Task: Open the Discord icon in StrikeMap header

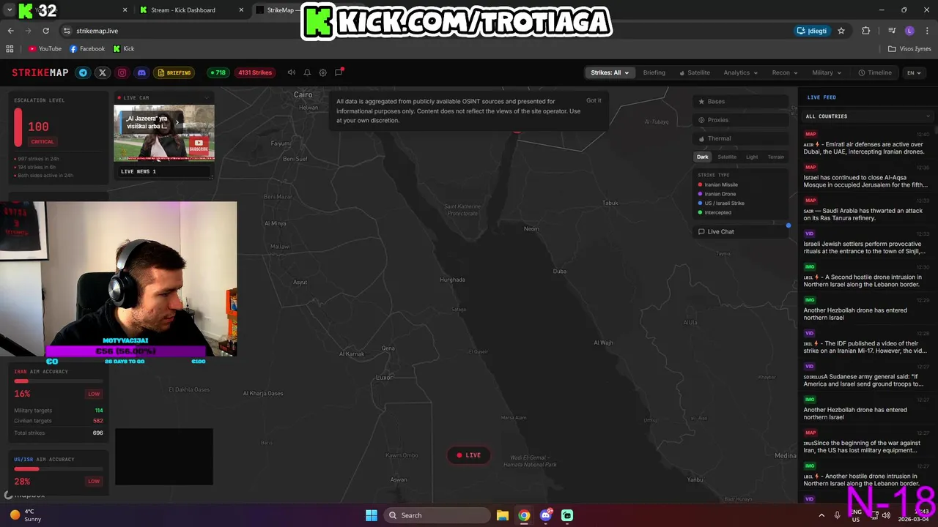Action: (x=141, y=72)
